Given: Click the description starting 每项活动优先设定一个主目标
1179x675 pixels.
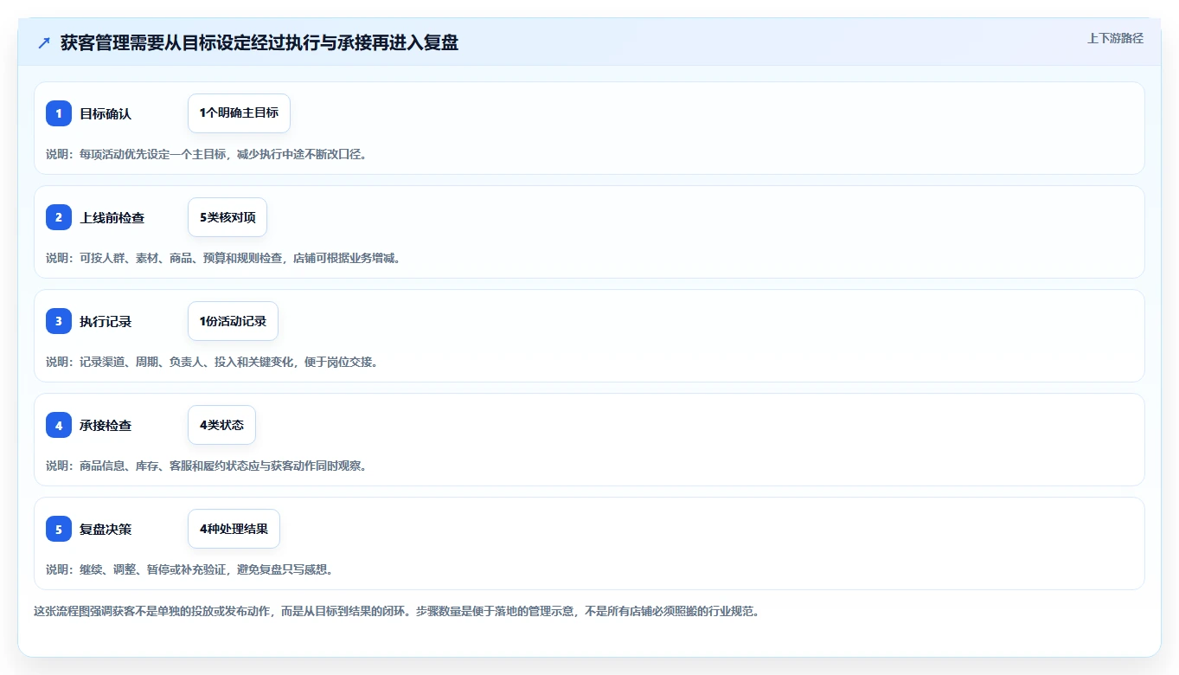Looking at the screenshot, I should (207, 154).
